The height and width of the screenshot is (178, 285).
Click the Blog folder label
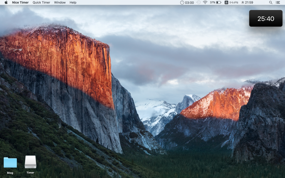tap(10, 173)
